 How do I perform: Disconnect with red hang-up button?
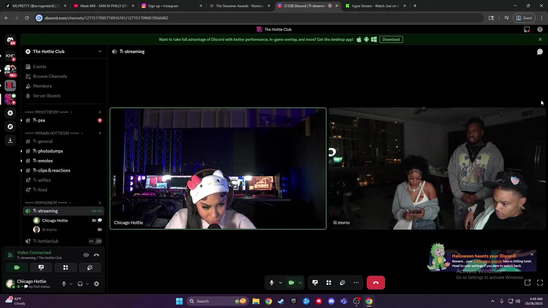coord(376,283)
